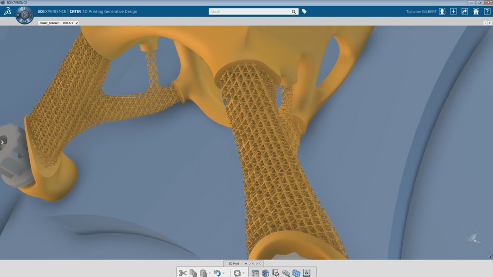The image size is (493, 277).
Task: Expand the action bar chevron after 3D Print
Action: pos(267,263)
